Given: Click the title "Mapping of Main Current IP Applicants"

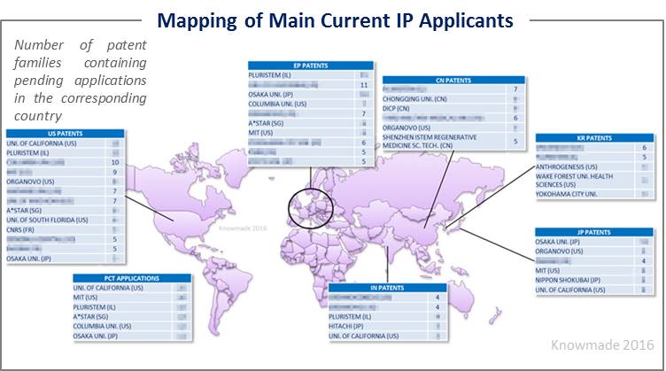Looking at the screenshot, I should tap(335, 20).
